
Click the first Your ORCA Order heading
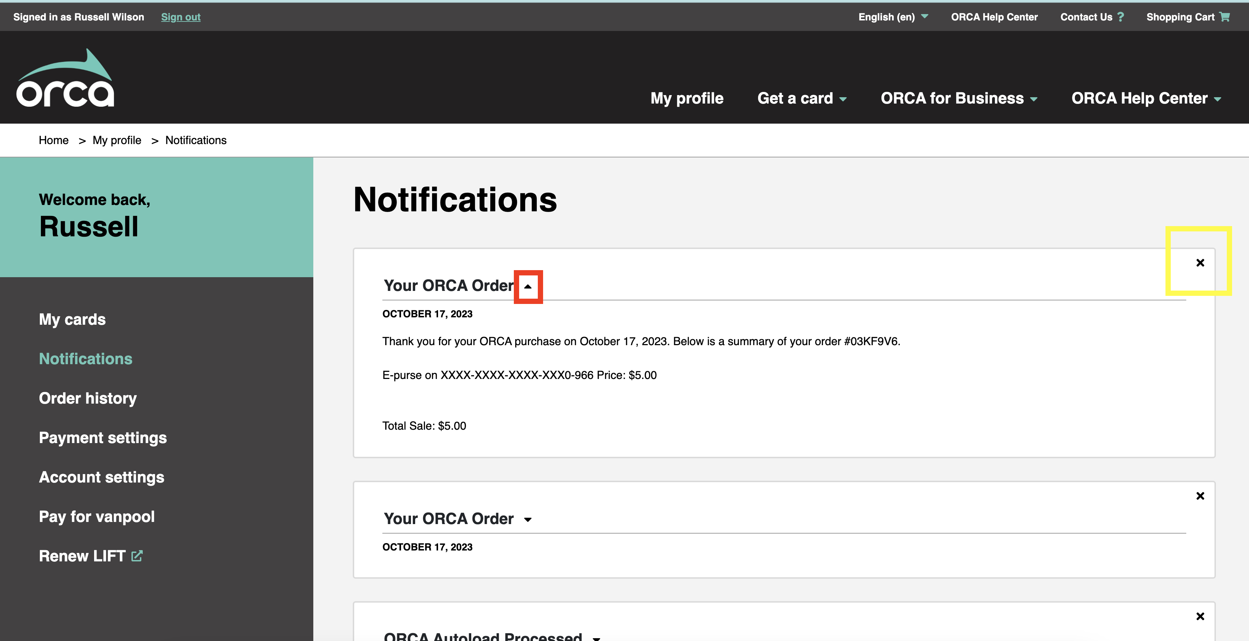[449, 285]
